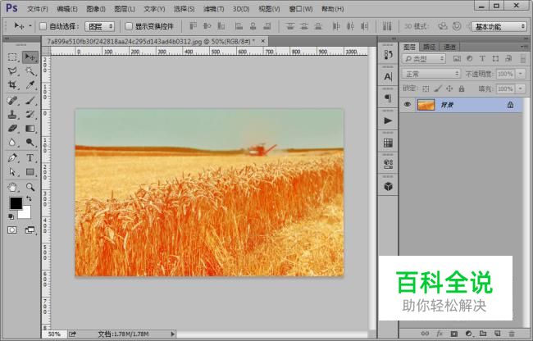Select the Horizontal Type tool
Screen dimensions: 533x341
(x=30, y=158)
